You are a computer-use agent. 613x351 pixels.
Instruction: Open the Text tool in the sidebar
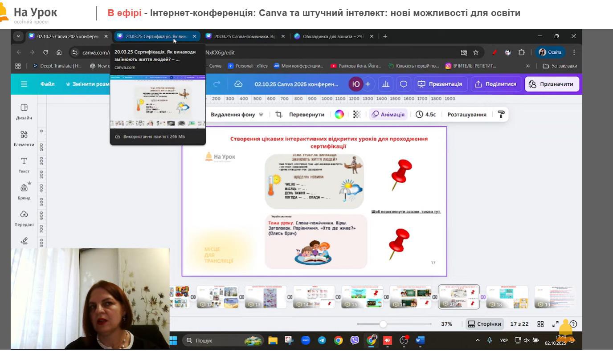click(24, 164)
